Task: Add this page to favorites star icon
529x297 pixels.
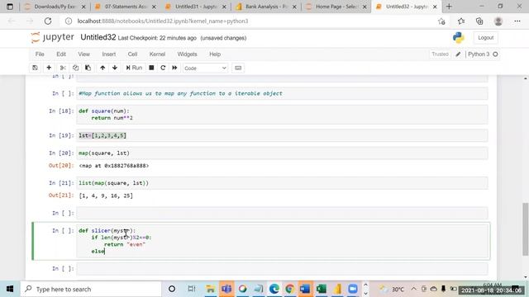Action: tap(441, 21)
